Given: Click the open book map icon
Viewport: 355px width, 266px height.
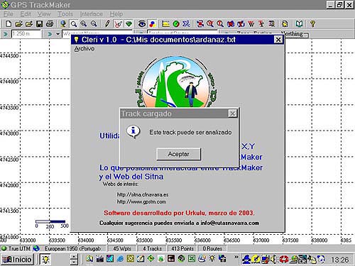Looking at the screenshot, I should 300,24.
